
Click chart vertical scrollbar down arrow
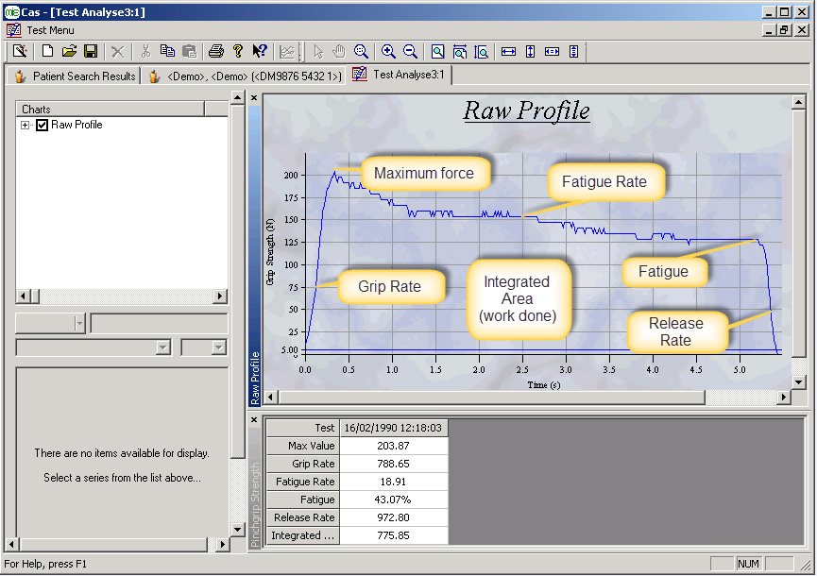pyautogui.click(x=798, y=381)
